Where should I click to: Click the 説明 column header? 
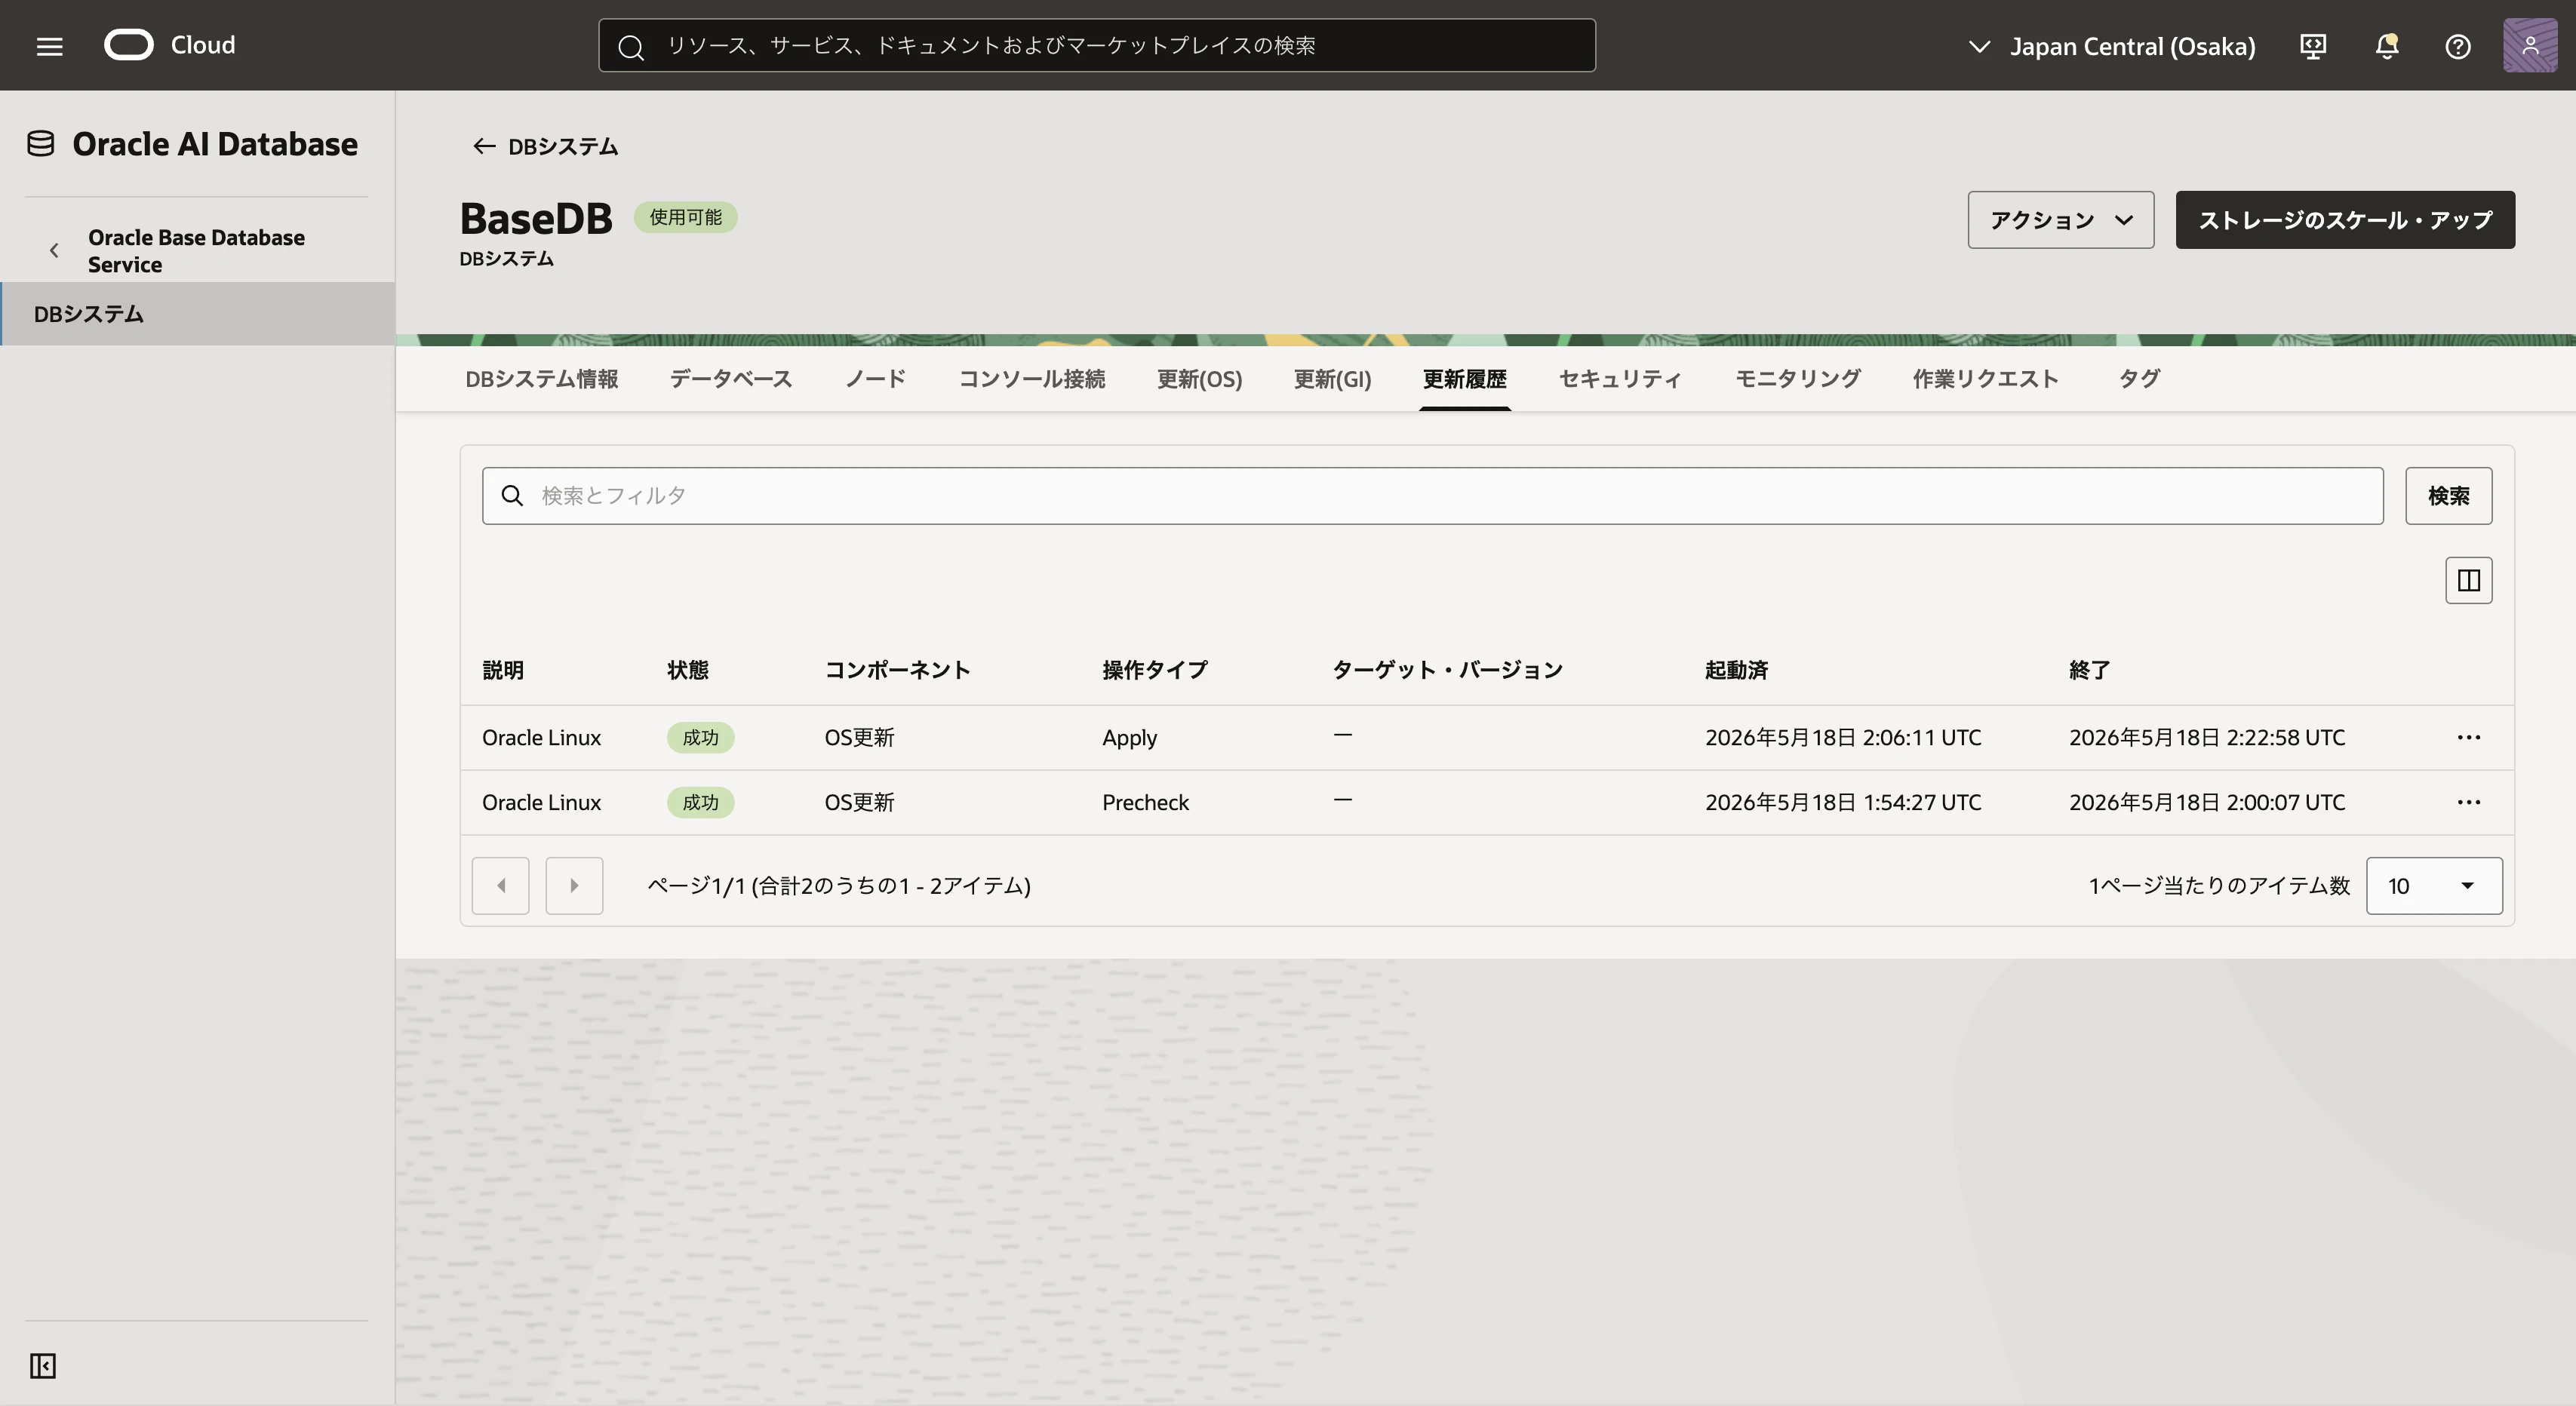coord(503,670)
